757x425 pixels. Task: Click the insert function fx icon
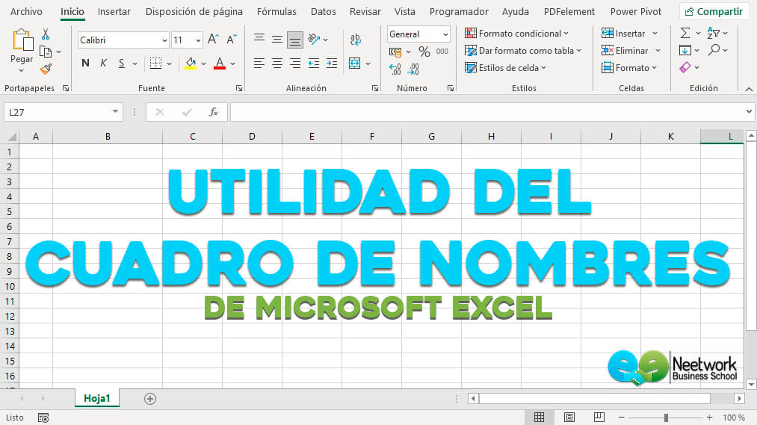coord(214,112)
